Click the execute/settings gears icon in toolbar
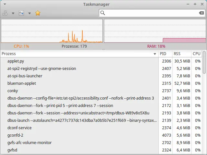 5,13
